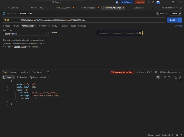
Task: Focus the request URL field
Action: pos(93,20)
